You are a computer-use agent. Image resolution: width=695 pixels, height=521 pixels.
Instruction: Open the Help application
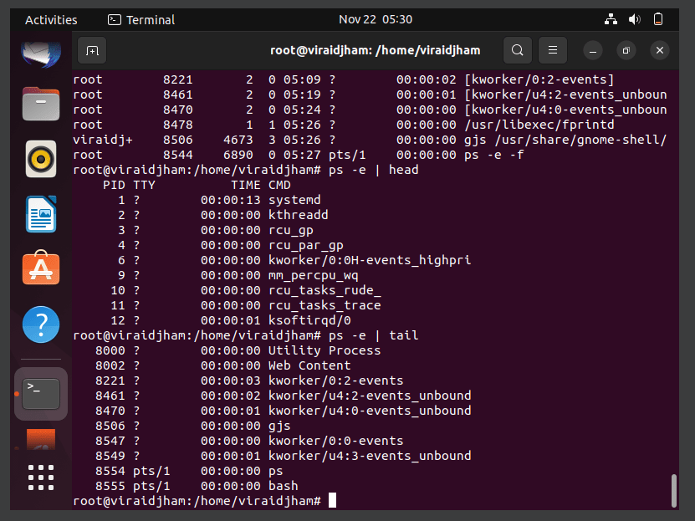pyautogui.click(x=41, y=324)
